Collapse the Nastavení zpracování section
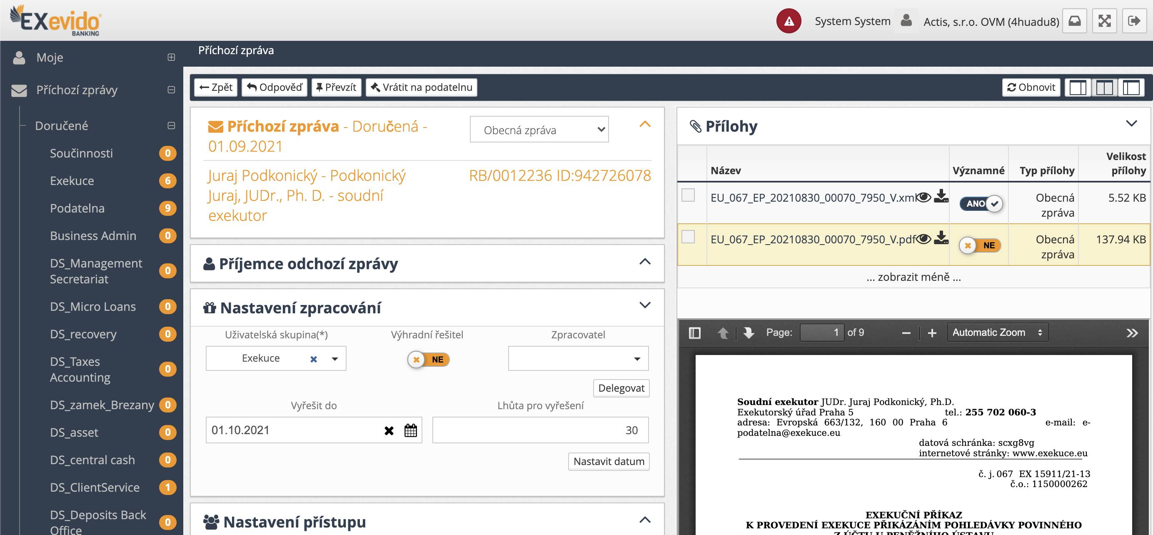Viewport: 1153px width, 535px height. click(644, 305)
